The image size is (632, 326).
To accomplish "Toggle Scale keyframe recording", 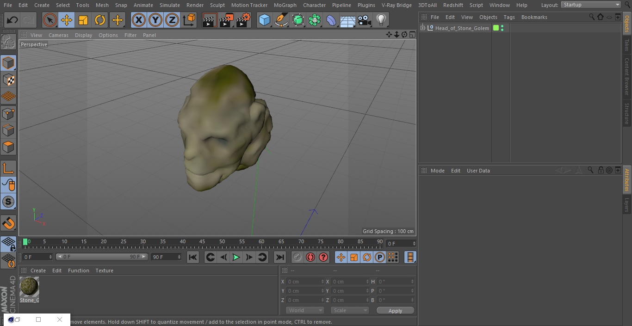I will [354, 257].
